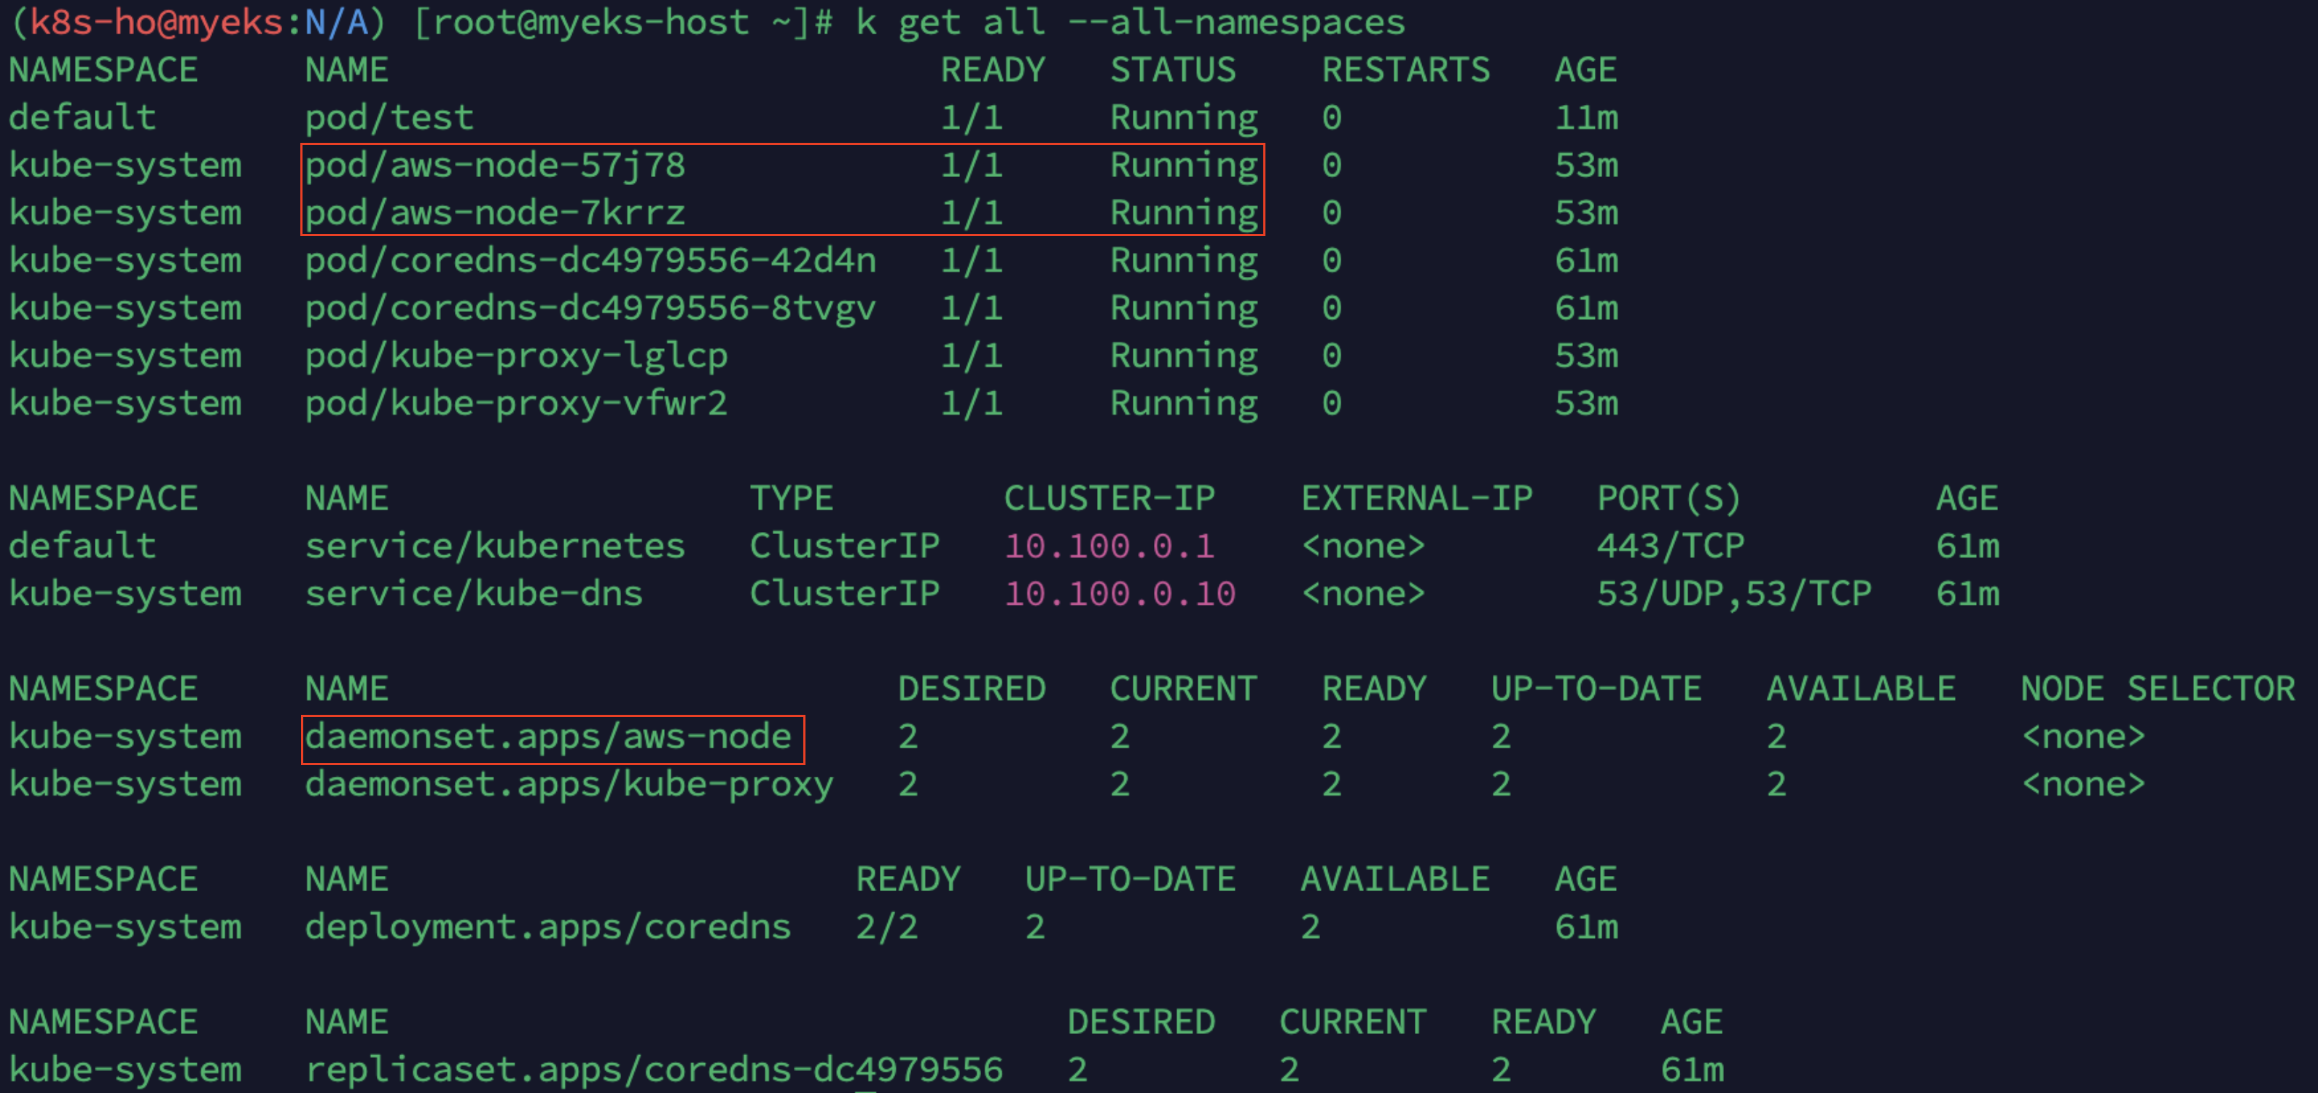This screenshot has height=1093, width=2318.
Task: Click service/kube-dns name
Action: pos(473,594)
